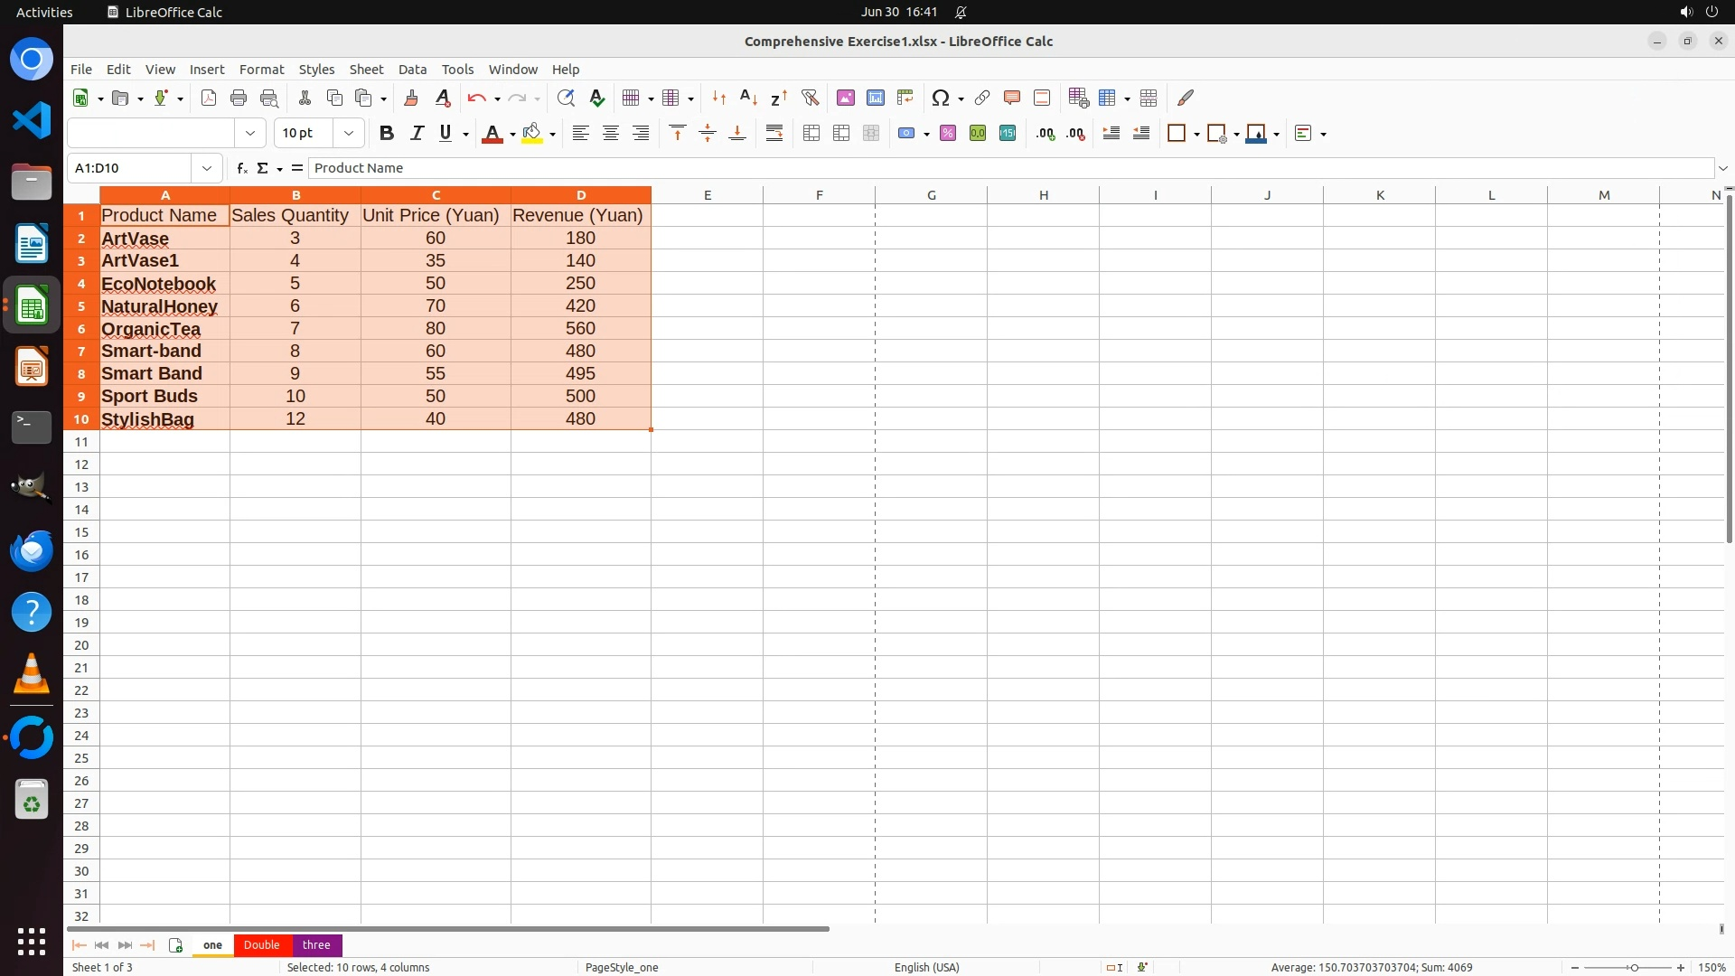The width and height of the screenshot is (1735, 976).
Task: Click the Sort Ascending toolbar icon
Action: 748,98
